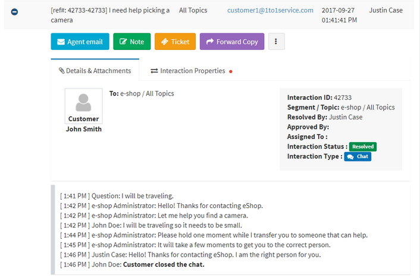420x278 pixels.
Task: Click the share arrow icon on Forward Copy
Action: [210, 41]
